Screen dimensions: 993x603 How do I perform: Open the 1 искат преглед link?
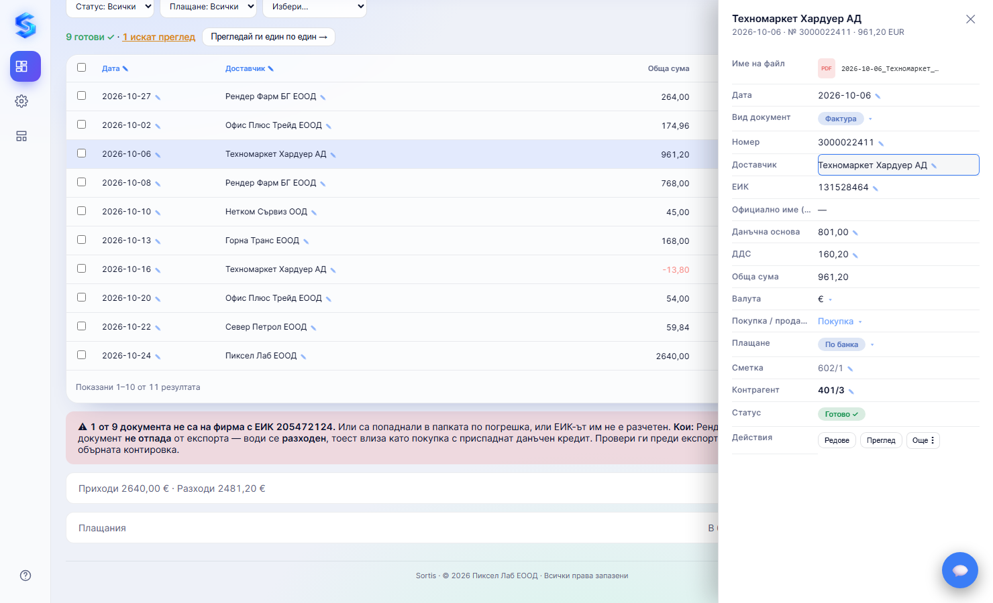coord(159,37)
